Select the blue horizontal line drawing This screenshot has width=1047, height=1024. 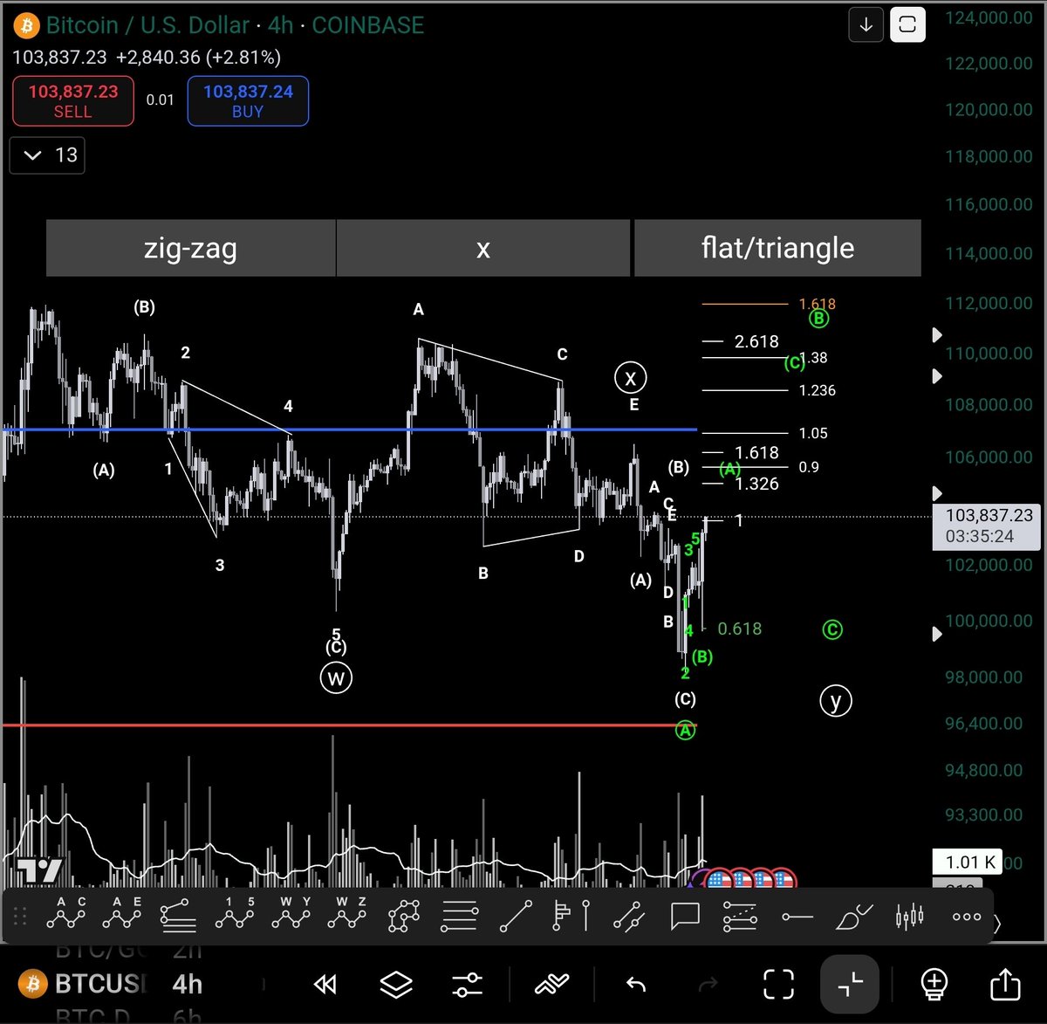[x=349, y=430]
